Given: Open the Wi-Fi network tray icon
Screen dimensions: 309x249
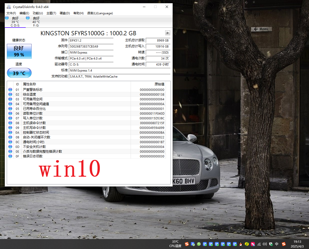Looking at the screenshot, I should pyautogui.click(x=259, y=244).
